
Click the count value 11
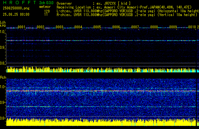(46, 14)
